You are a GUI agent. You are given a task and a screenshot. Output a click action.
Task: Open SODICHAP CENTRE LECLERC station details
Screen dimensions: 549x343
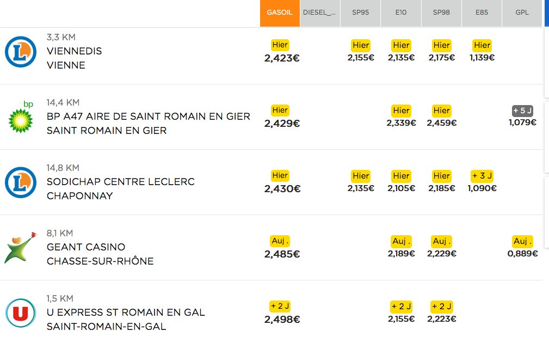[x=120, y=189]
